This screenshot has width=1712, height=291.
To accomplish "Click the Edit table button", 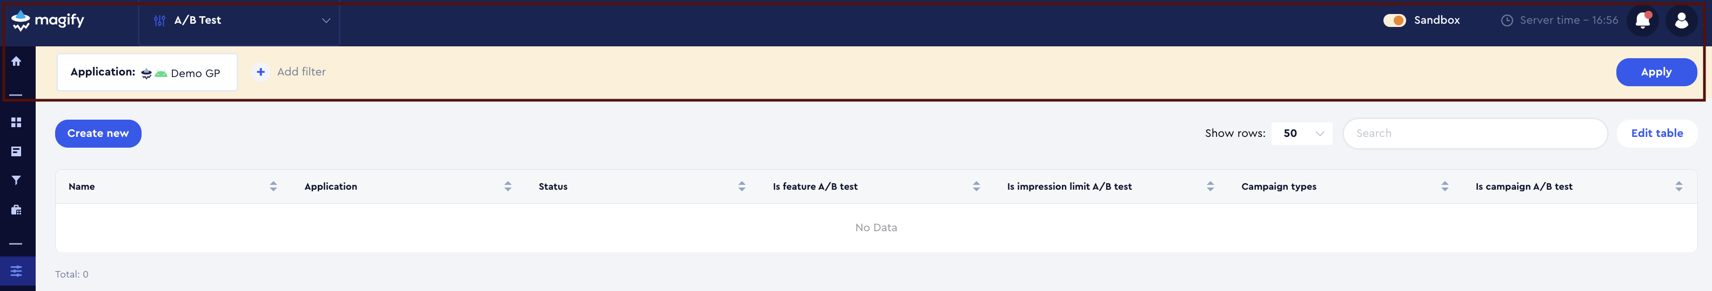I will tap(1656, 133).
